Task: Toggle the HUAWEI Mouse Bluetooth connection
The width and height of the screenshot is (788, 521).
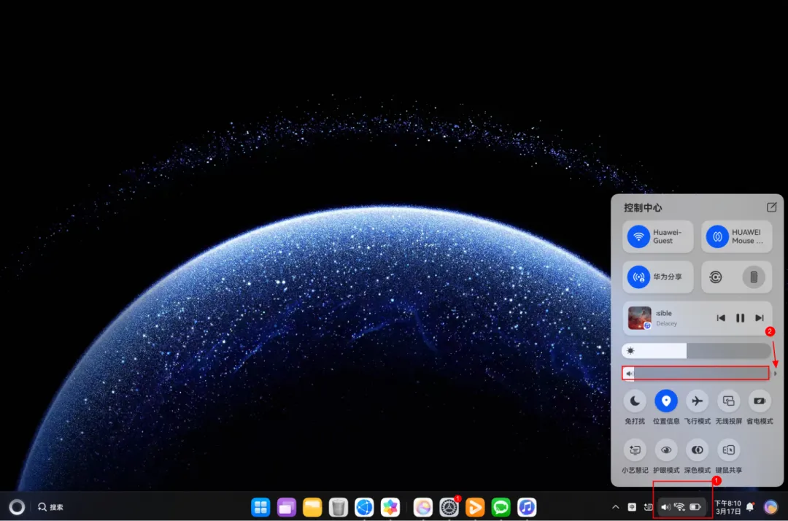Action: [736, 236]
